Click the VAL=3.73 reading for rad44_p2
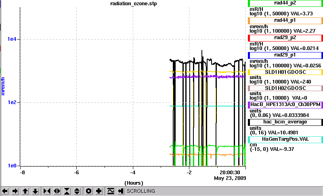Screen dimensions: 323x196 [302, 14]
